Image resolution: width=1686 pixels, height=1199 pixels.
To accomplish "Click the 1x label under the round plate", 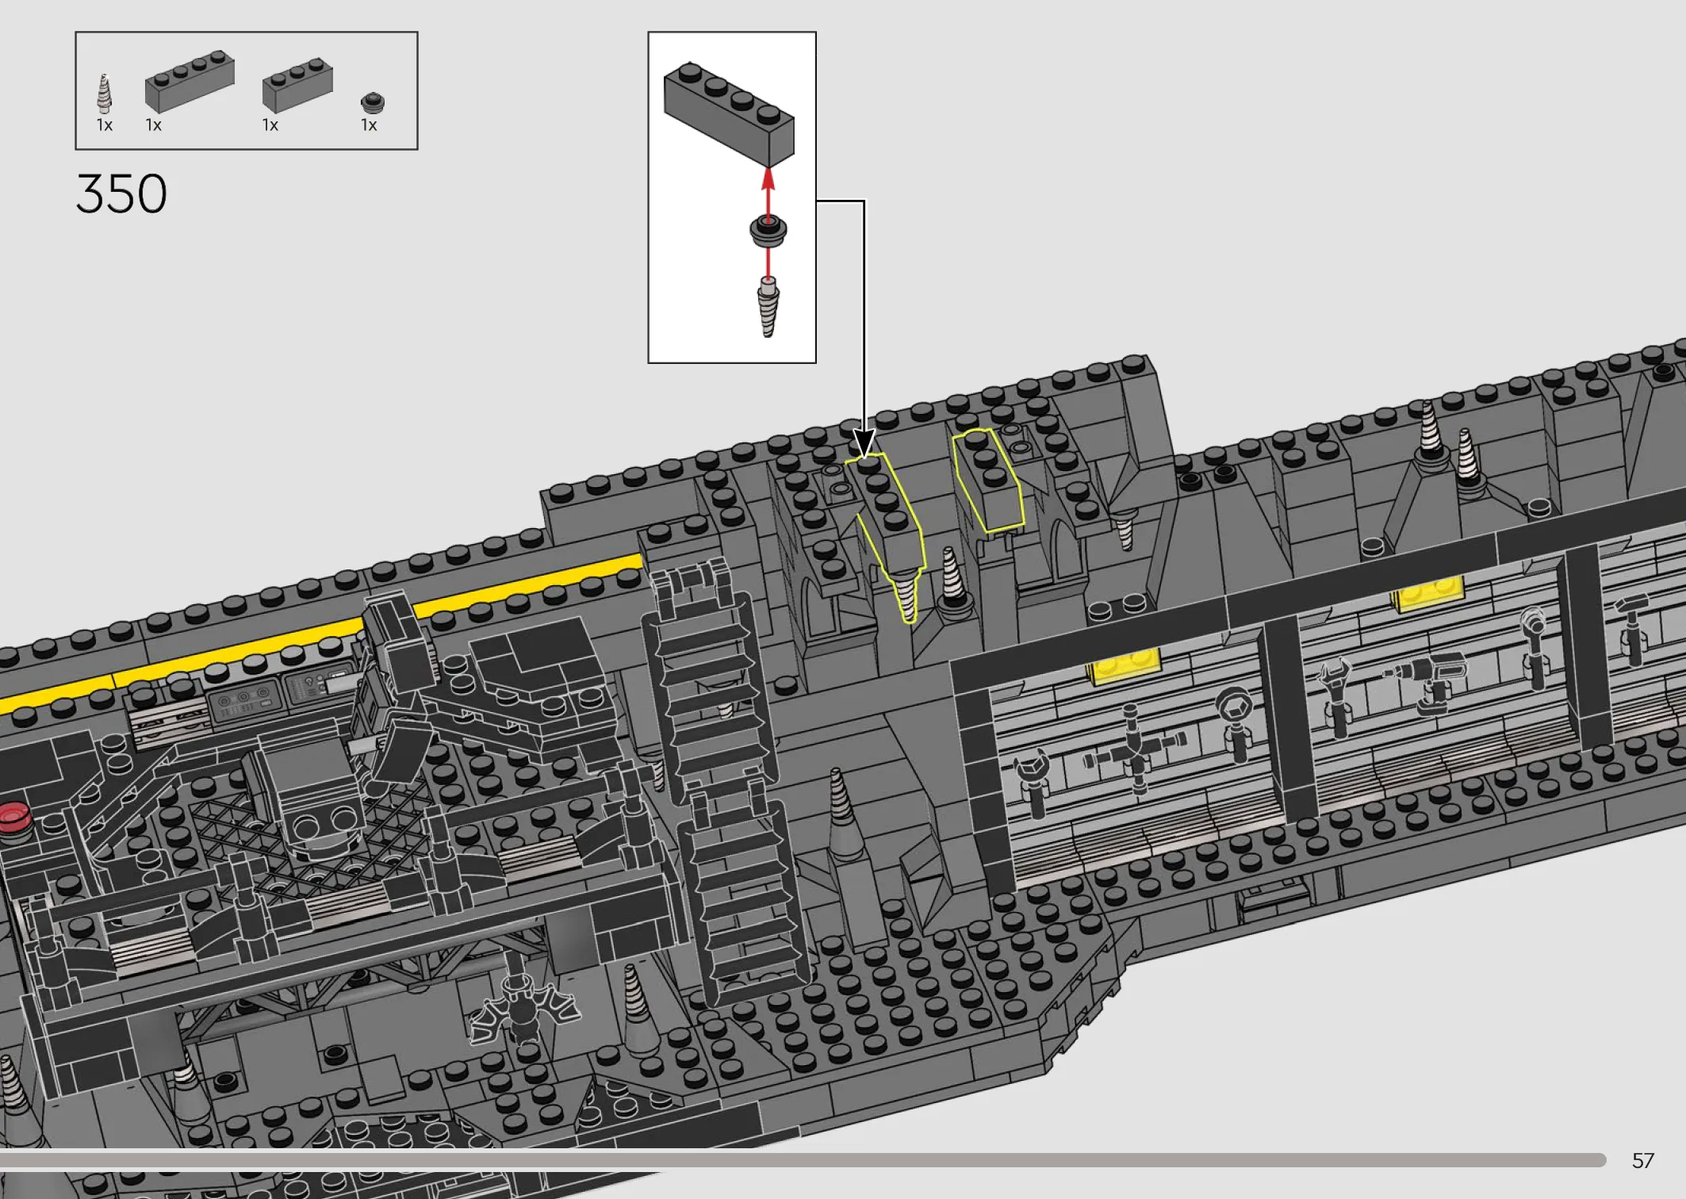I will (x=369, y=125).
